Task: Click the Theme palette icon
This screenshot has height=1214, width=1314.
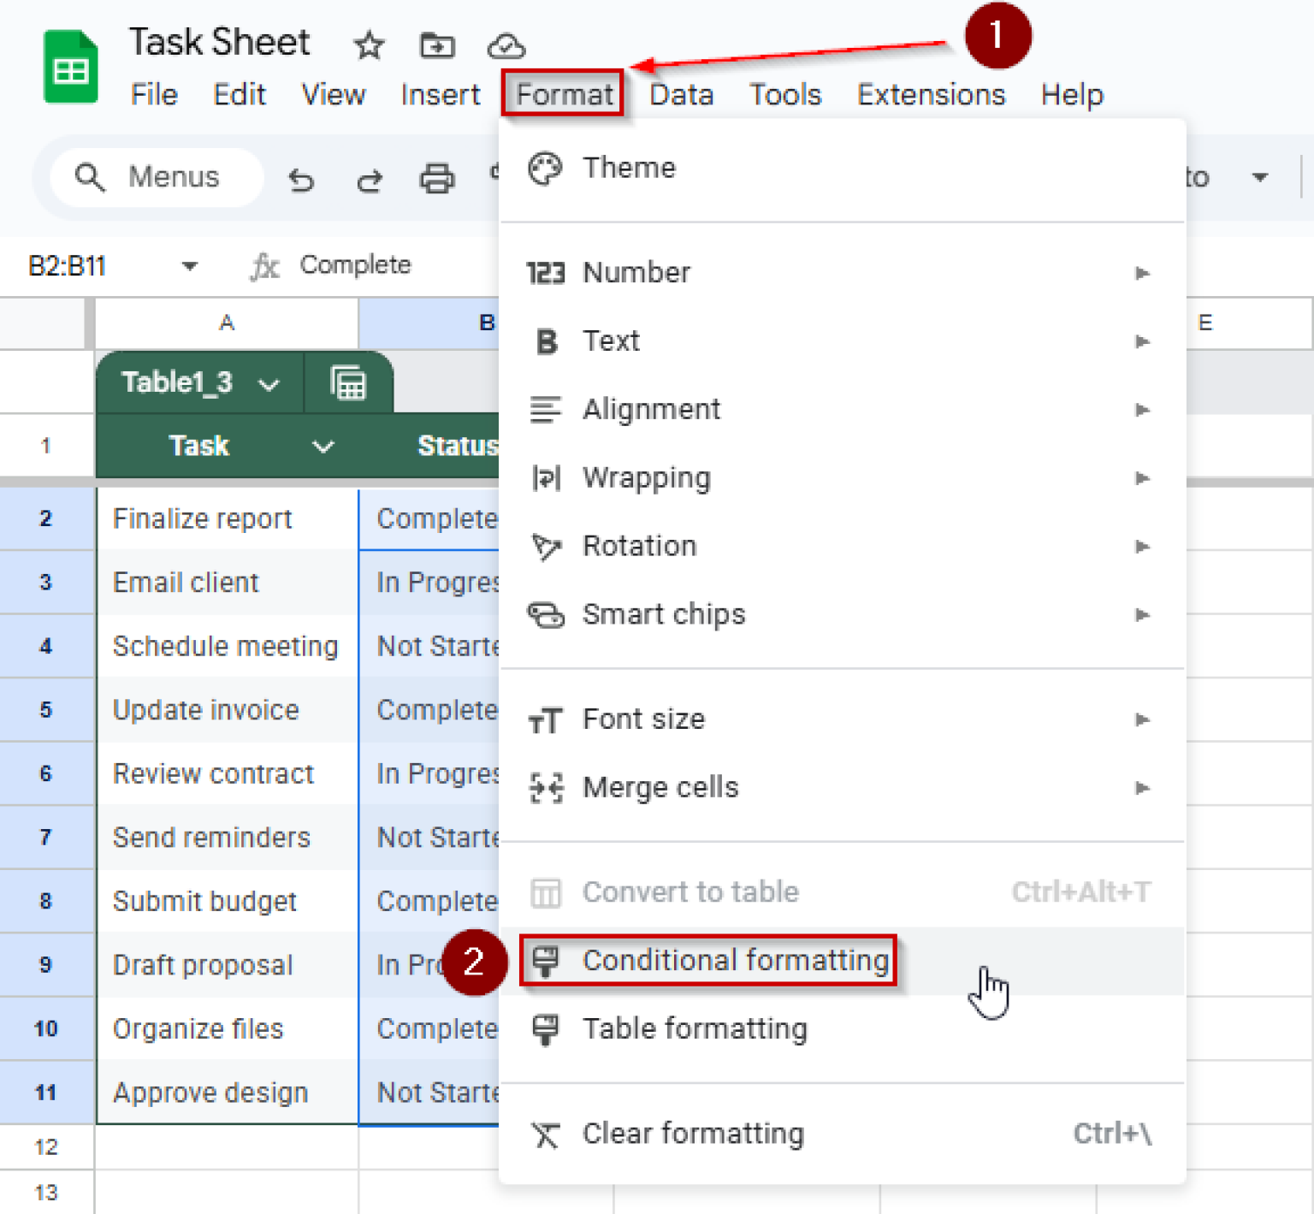Action: (x=546, y=169)
